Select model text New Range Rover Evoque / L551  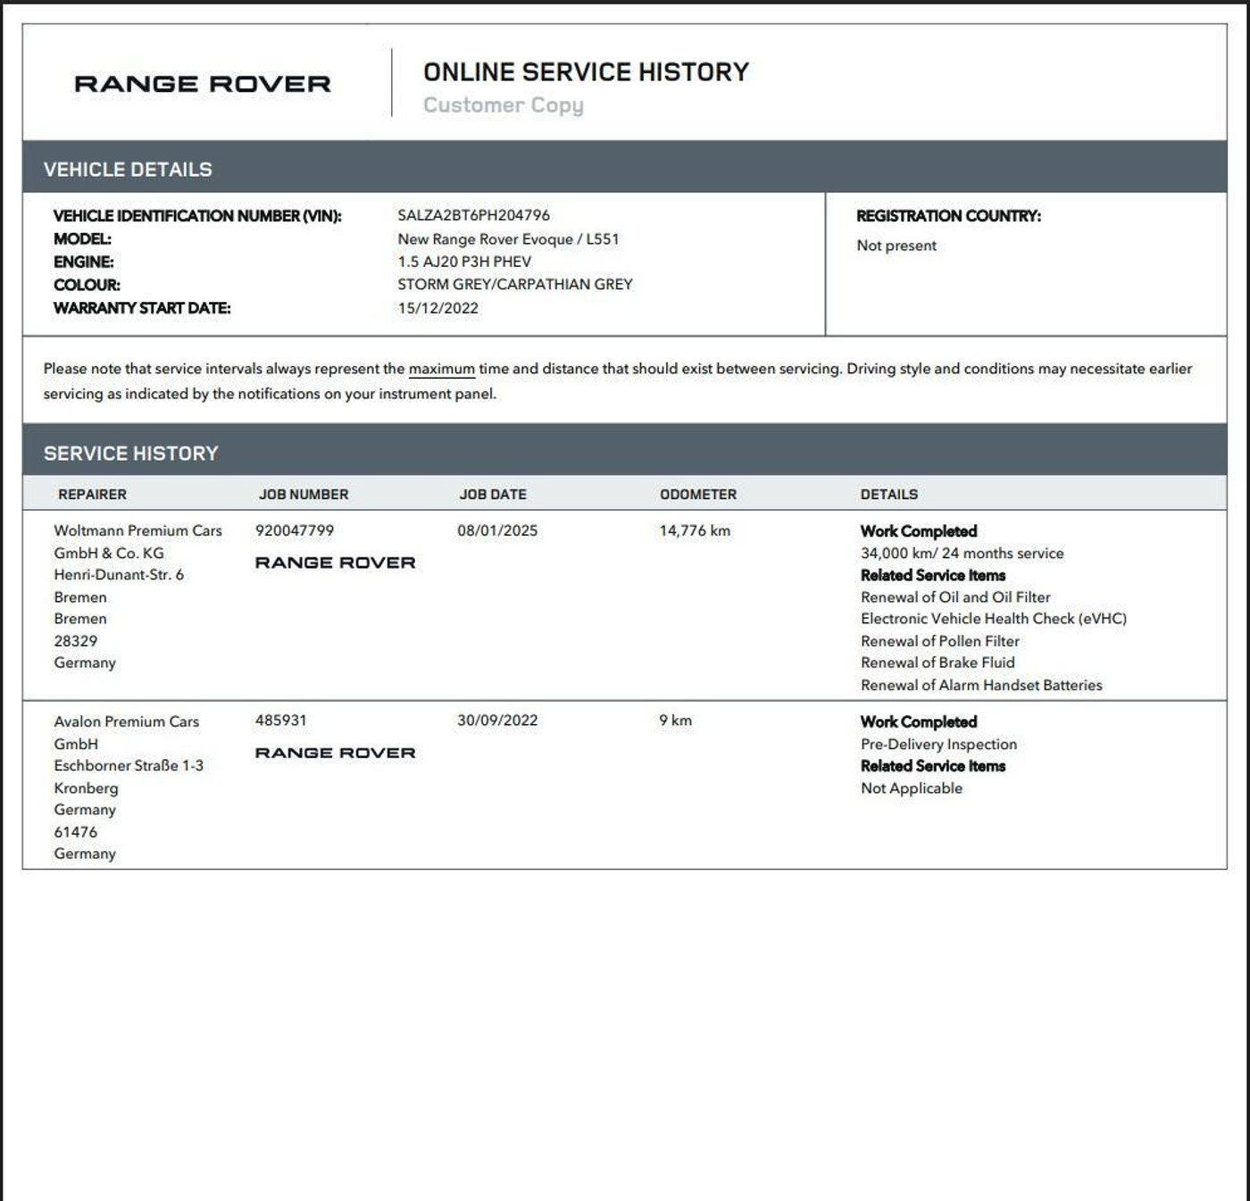pos(508,238)
